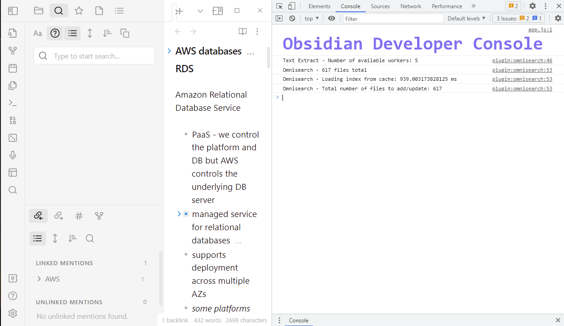This screenshot has height=326, width=564.
Task: Toggle the DevTools device toolbar
Action: tap(292, 6)
